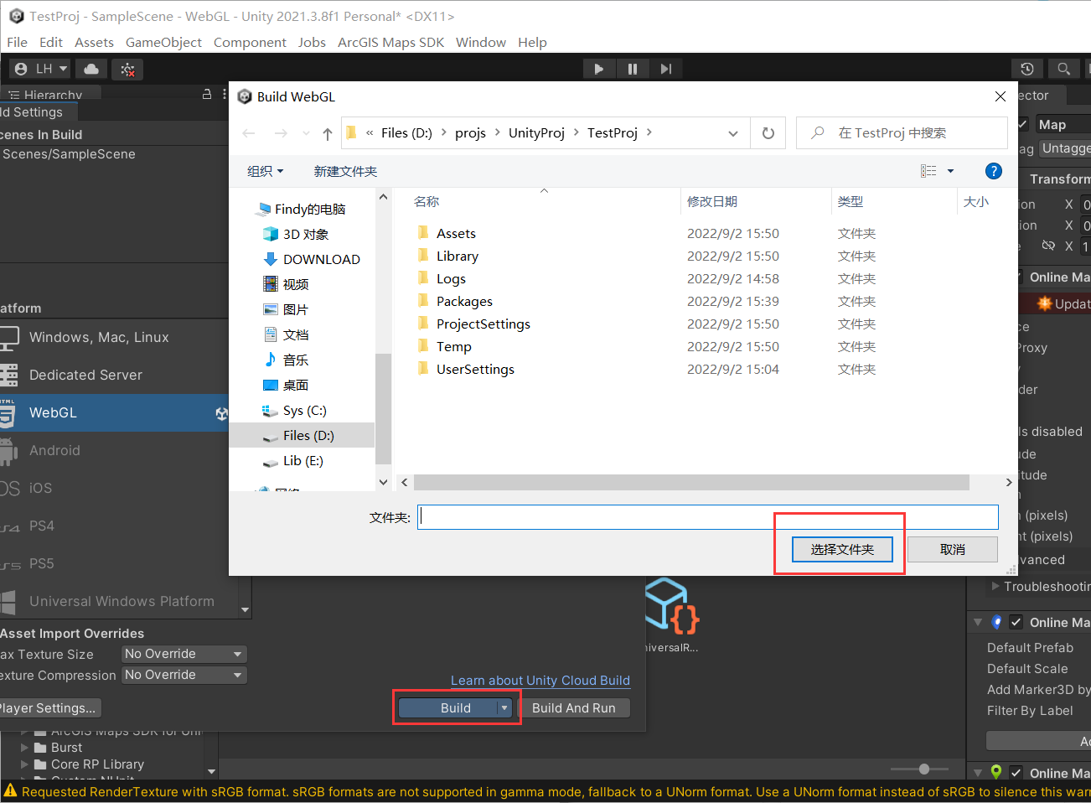Select the Logs folder

point(451,278)
